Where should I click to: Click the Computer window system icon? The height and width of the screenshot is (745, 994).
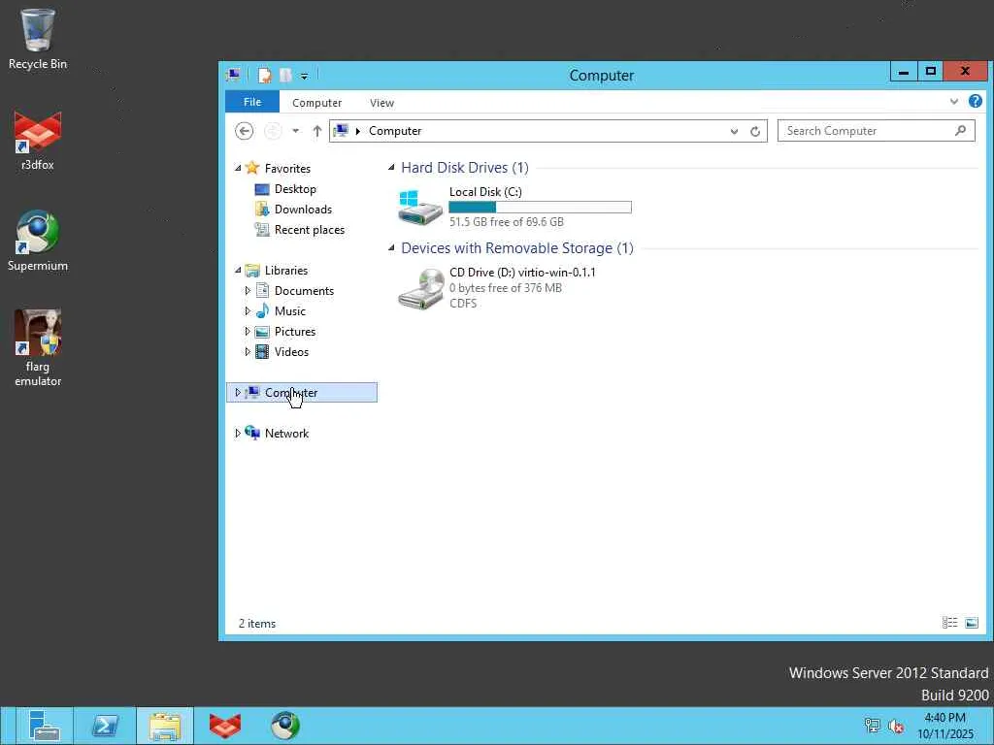tap(233, 76)
